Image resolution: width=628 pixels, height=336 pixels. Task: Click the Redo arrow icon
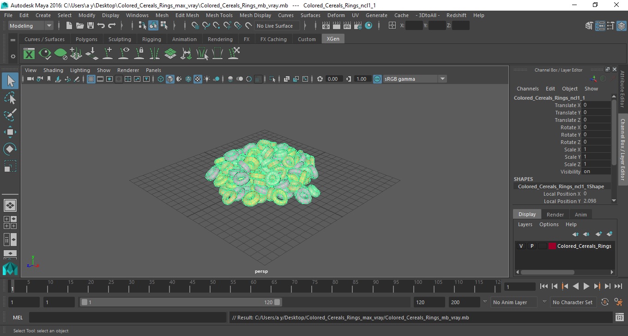pyautogui.click(x=112, y=26)
